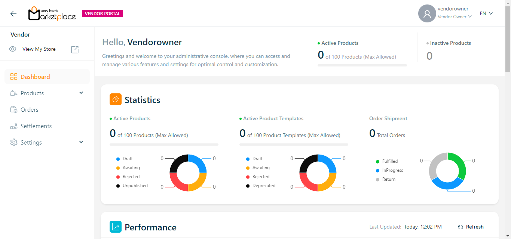Open the vendorowner profile avatar
The width and height of the screenshot is (511, 239).
pyautogui.click(x=427, y=14)
